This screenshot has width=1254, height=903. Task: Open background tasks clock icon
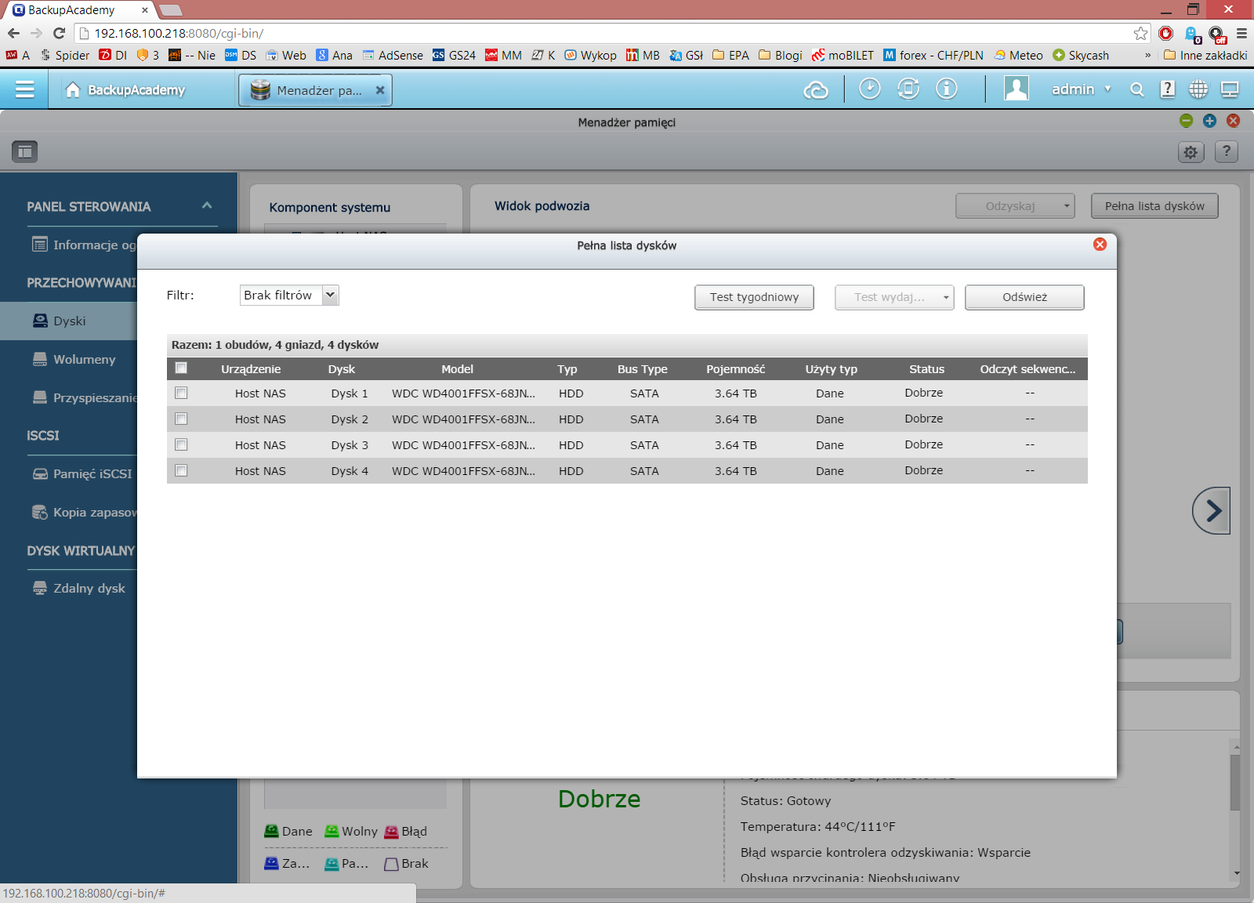(x=869, y=89)
